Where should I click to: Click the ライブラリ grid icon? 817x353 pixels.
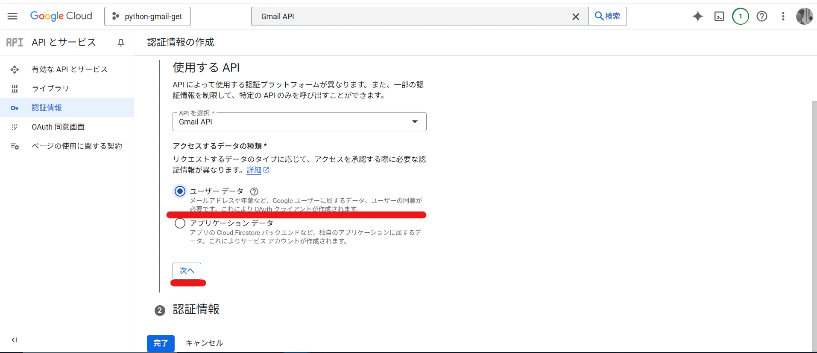click(15, 88)
